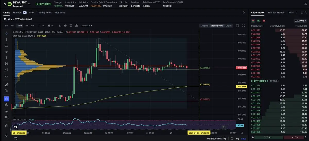The image size is (309, 141).
Task: Show sell orders only view
Action: pos(264,21)
